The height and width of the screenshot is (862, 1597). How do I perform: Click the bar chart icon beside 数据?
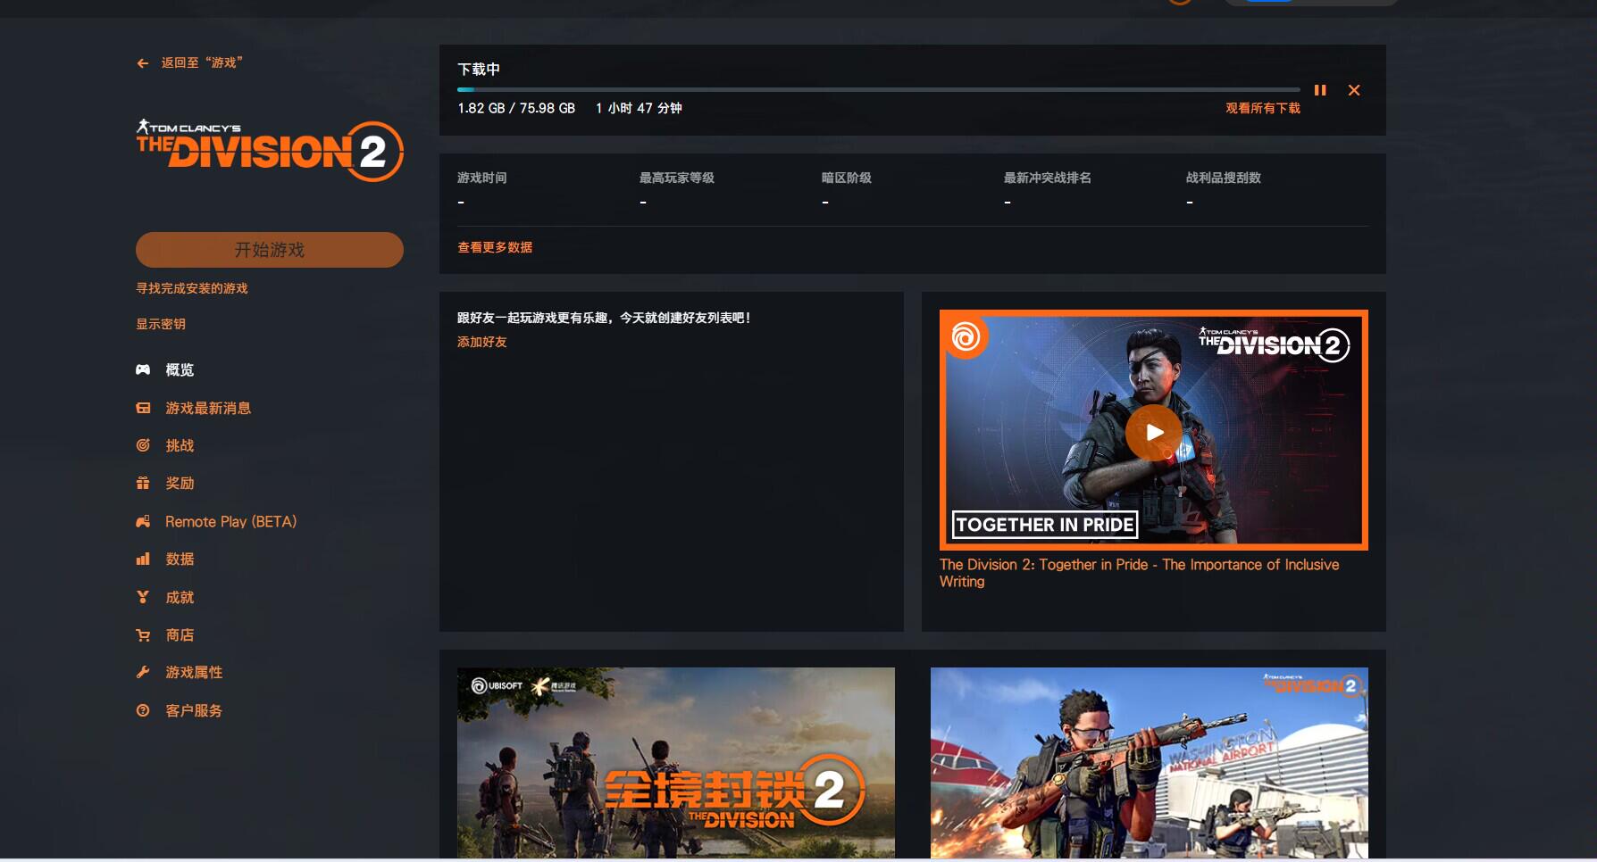click(x=143, y=559)
